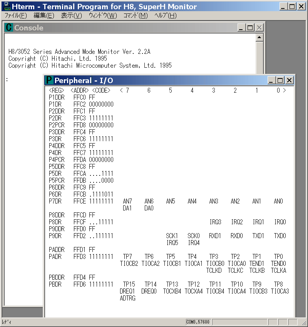Maximize the Peripheral - I/O window
The height and width of the screenshot is (327, 308).
280,80
